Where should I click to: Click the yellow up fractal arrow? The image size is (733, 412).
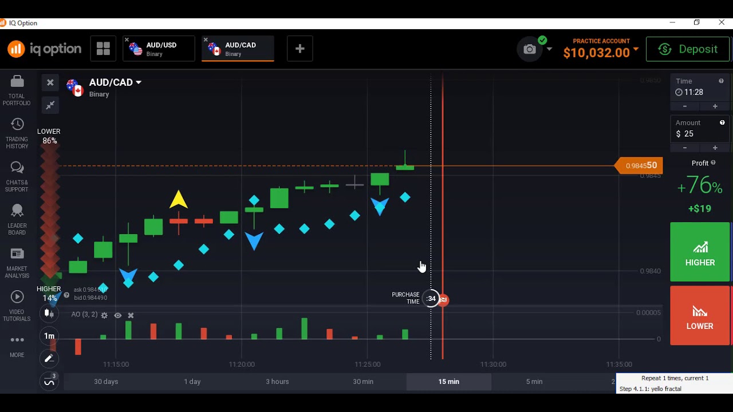tap(179, 199)
